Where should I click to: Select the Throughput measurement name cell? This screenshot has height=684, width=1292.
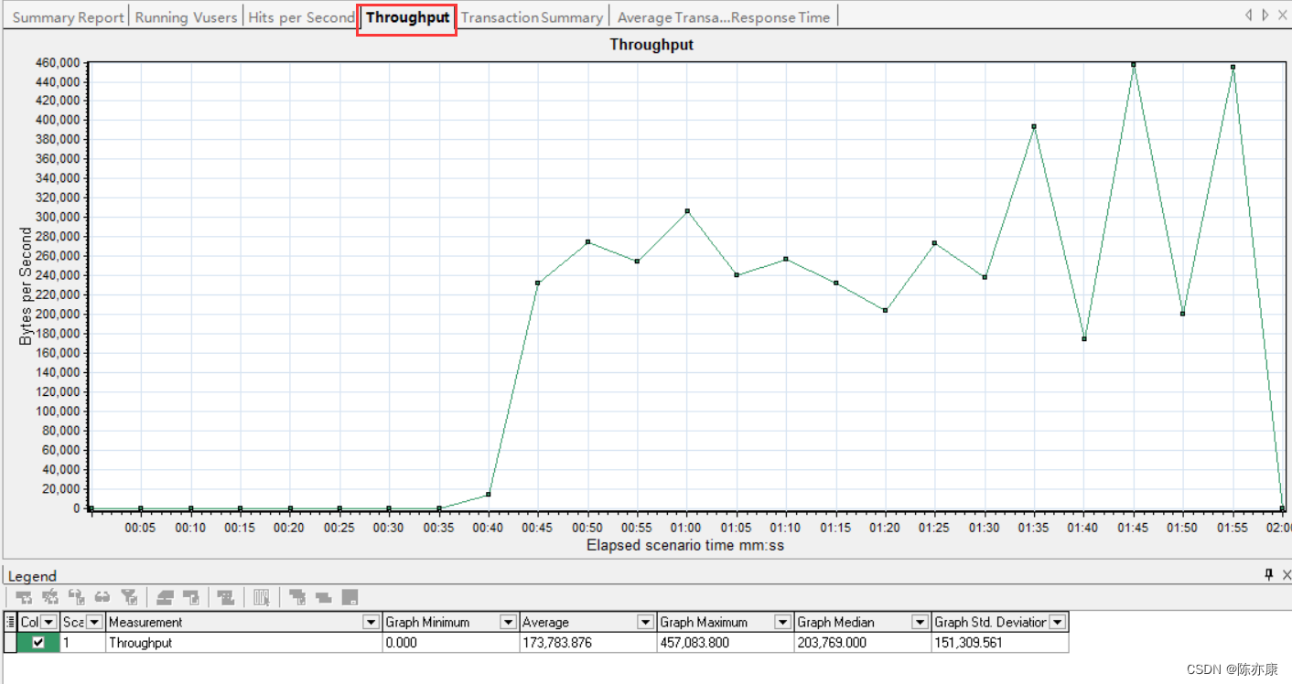244,643
